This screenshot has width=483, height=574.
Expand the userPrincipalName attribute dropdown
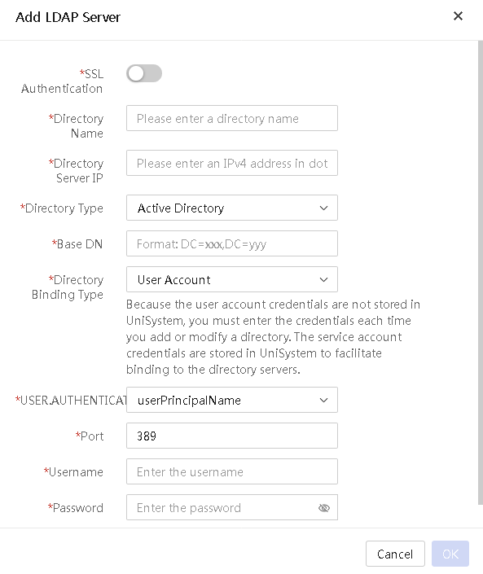pyautogui.click(x=232, y=400)
